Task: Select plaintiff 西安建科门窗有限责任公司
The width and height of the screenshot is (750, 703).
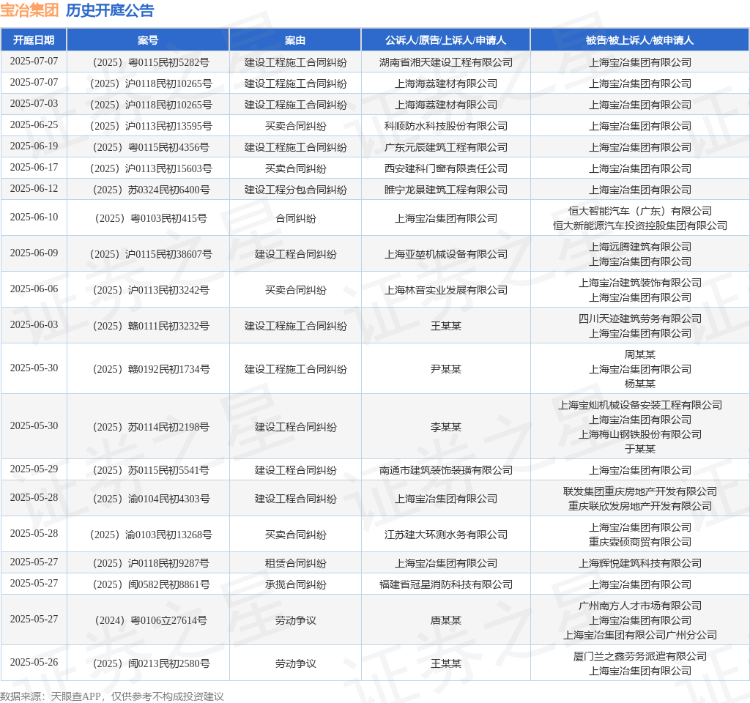Action: 446,169
